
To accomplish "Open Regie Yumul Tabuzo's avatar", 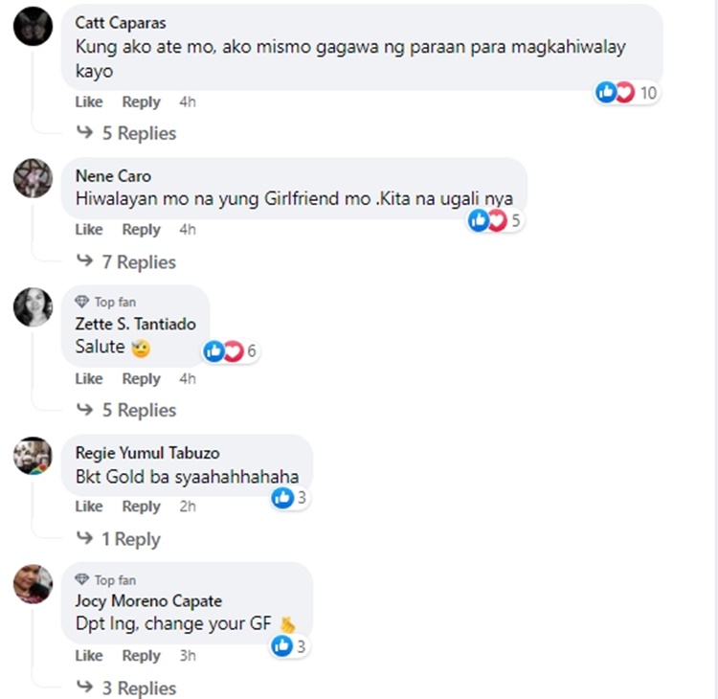I will (x=33, y=456).
